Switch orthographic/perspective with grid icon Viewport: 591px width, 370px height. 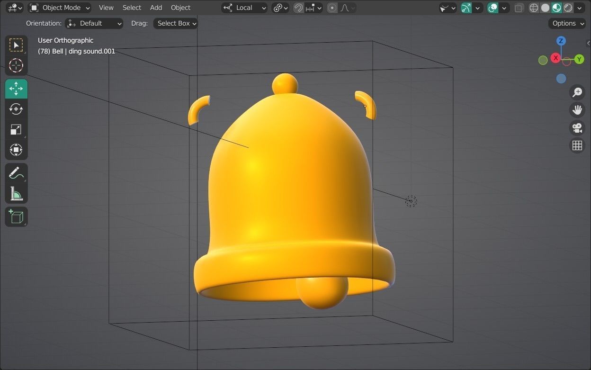577,145
